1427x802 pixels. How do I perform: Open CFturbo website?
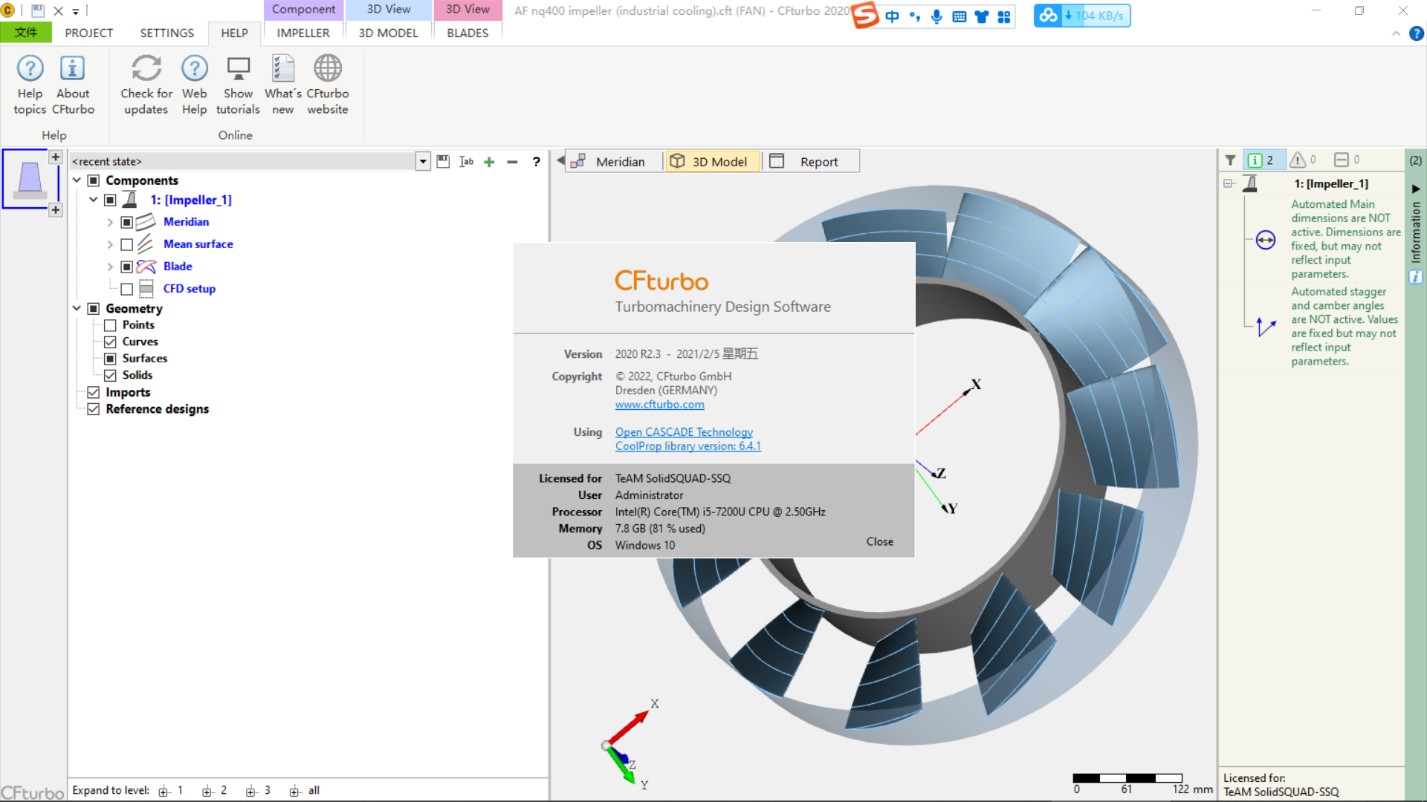click(x=328, y=85)
